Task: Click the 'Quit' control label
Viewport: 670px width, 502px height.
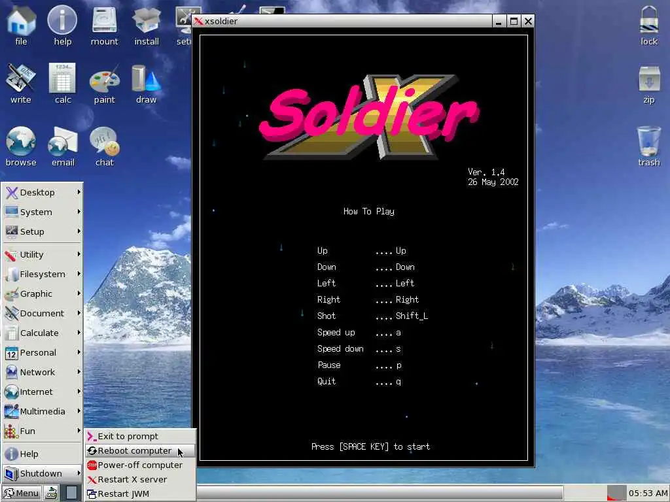Action: pyautogui.click(x=326, y=382)
